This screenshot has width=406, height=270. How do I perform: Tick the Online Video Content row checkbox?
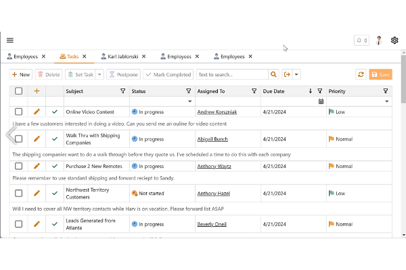point(18,111)
